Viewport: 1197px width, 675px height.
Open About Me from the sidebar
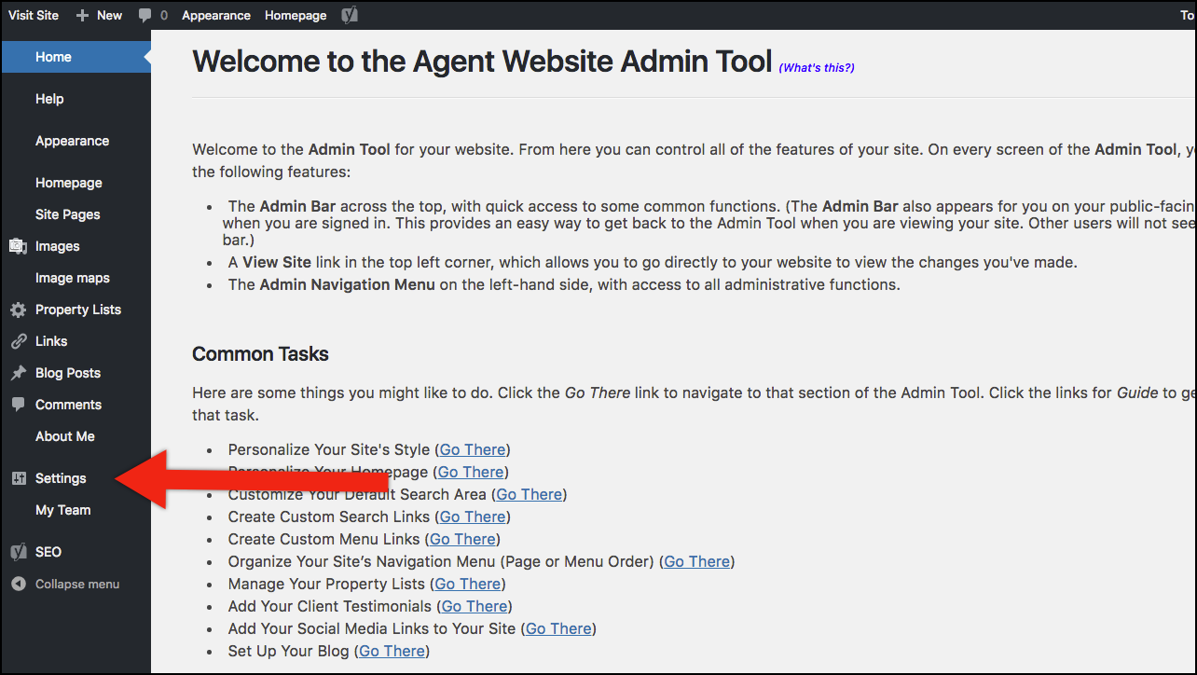point(64,435)
